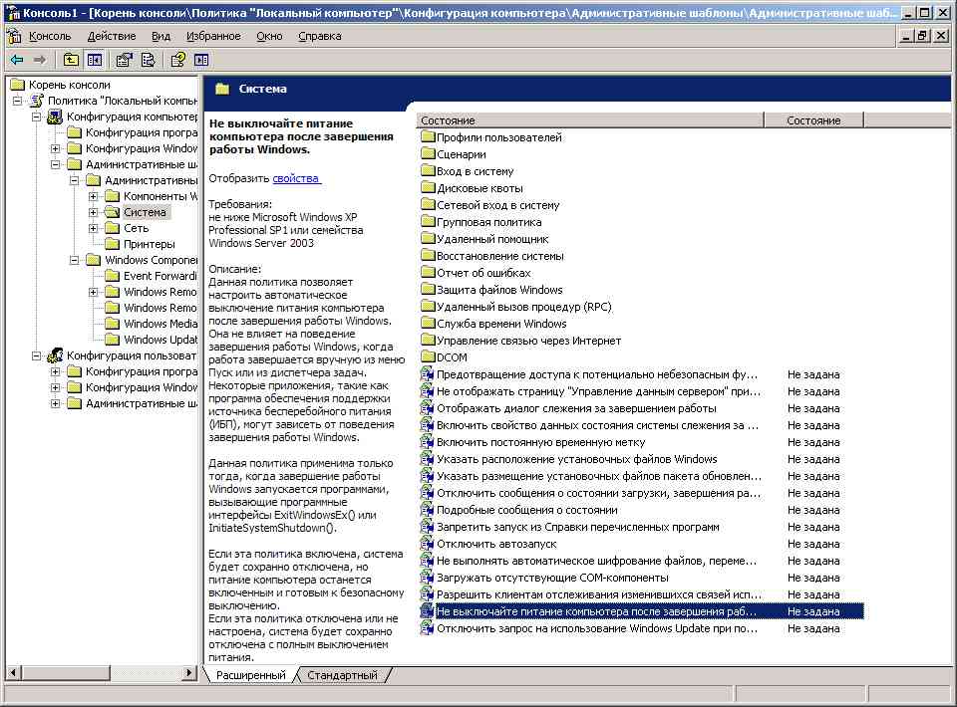Click the Forward arrow toolbar icon

tap(40, 60)
